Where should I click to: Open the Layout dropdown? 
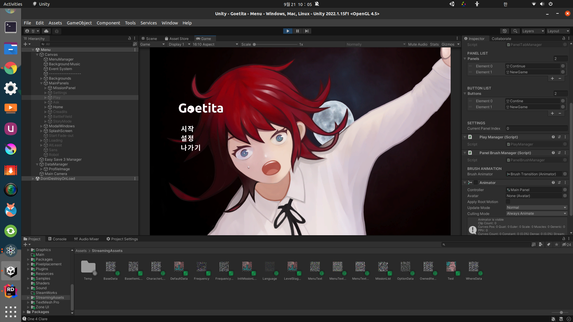click(558, 31)
